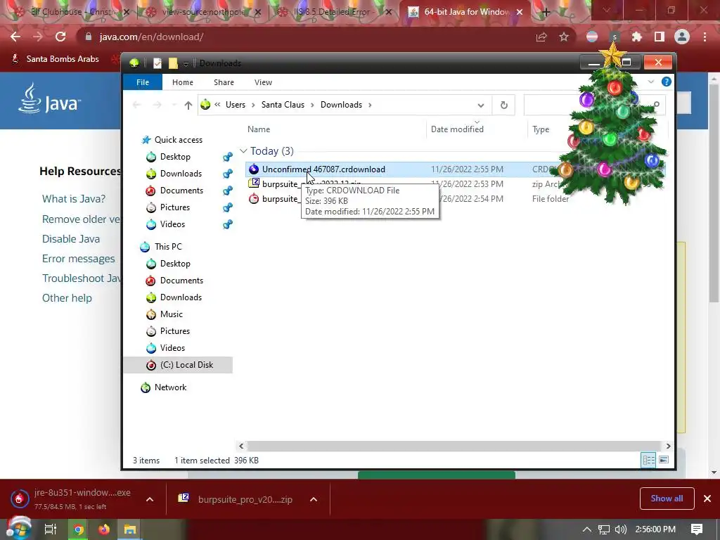Go up one folder level in Explorer
The height and width of the screenshot is (540, 720).
[x=188, y=105]
